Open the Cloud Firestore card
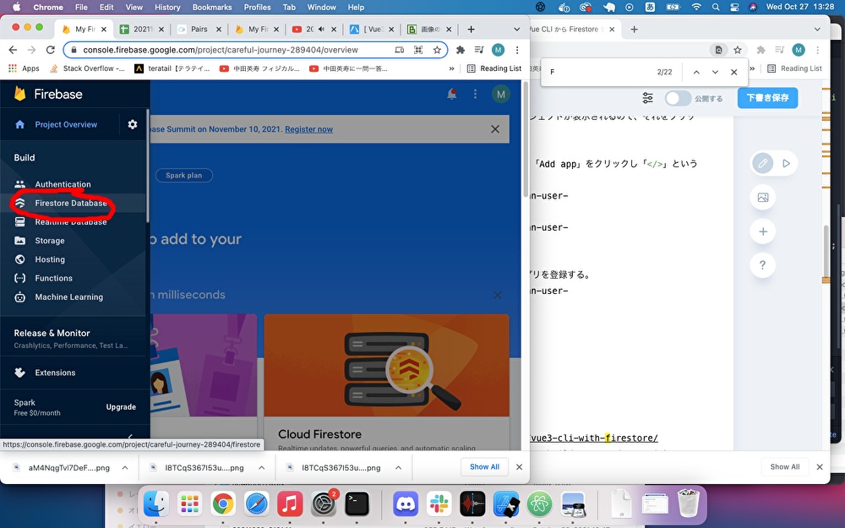This screenshot has width=845, height=528. tap(386, 382)
